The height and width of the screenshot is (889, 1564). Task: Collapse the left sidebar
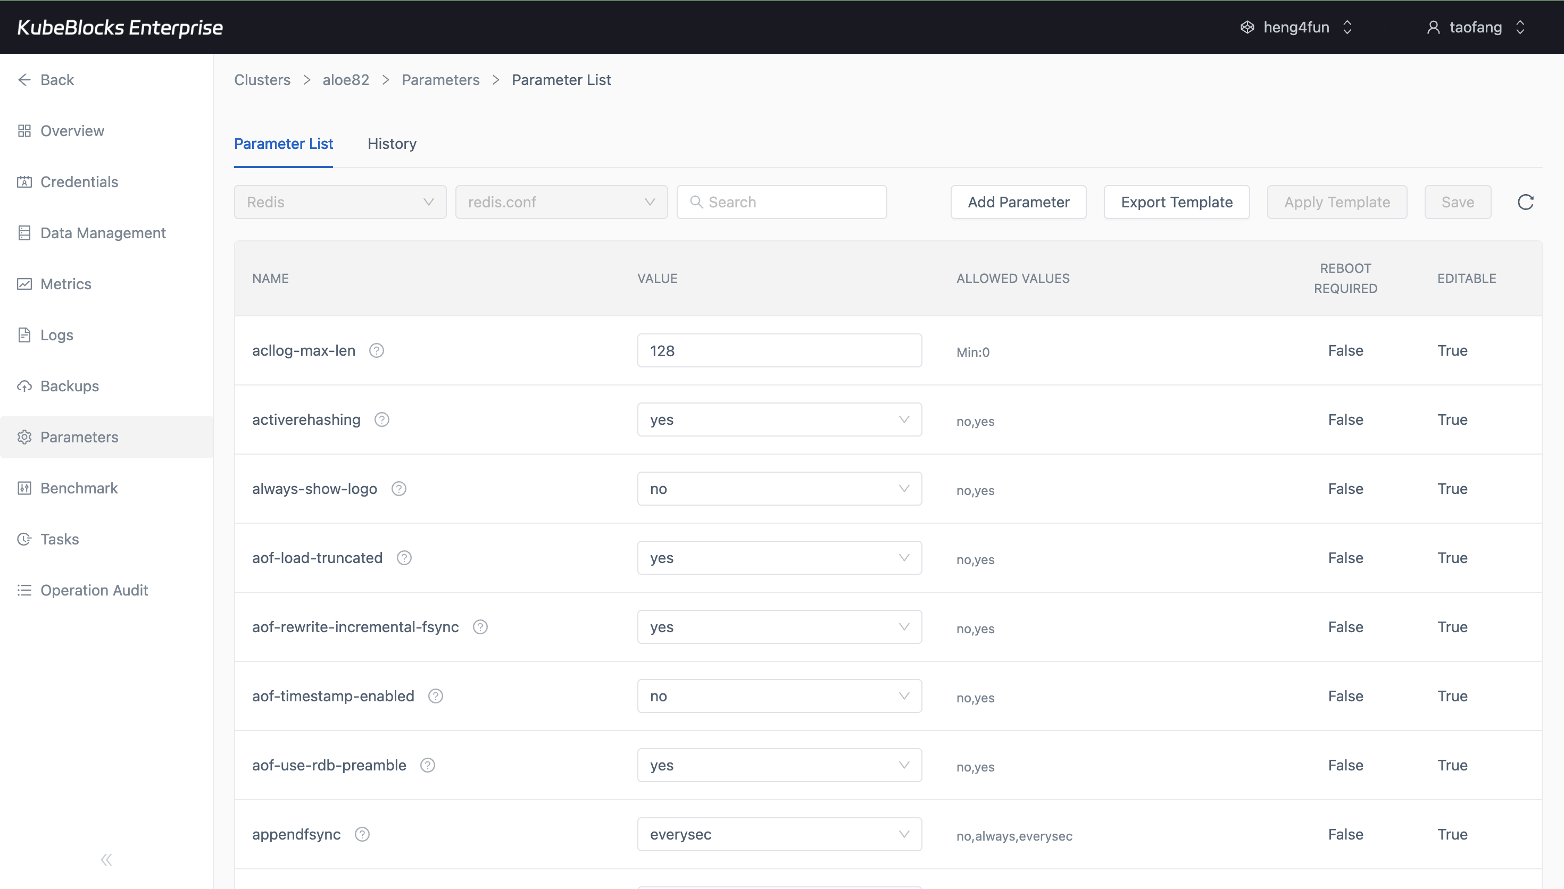click(106, 859)
